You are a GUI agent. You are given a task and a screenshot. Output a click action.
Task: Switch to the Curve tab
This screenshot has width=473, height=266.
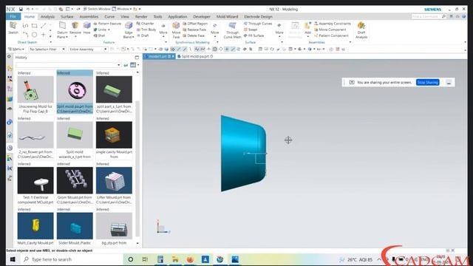[x=109, y=16]
